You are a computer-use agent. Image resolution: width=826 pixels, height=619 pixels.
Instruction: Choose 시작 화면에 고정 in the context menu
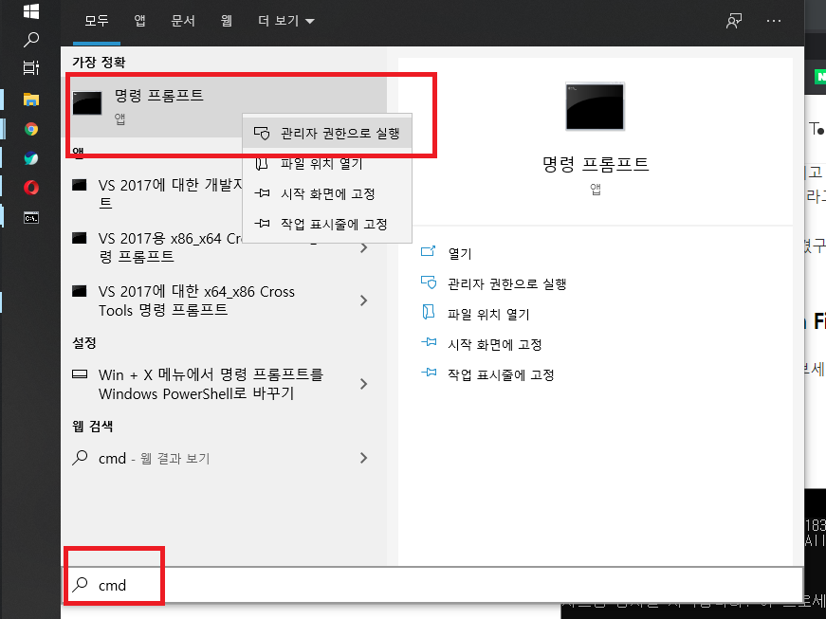(x=327, y=193)
